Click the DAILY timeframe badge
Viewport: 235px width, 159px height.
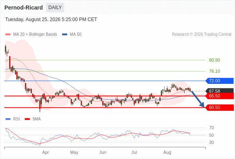click(x=55, y=8)
